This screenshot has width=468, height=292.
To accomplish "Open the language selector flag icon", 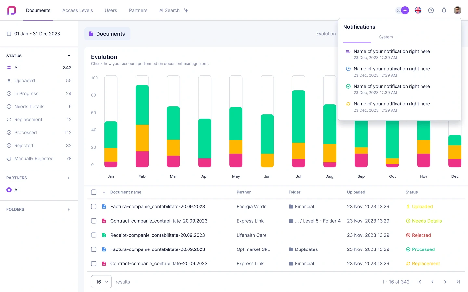I will pos(418,10).
